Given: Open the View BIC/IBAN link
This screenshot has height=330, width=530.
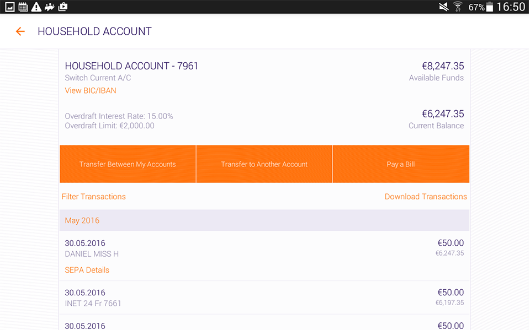Looking at the screenshot, I should pyautogui.click(x=91, y=90).
